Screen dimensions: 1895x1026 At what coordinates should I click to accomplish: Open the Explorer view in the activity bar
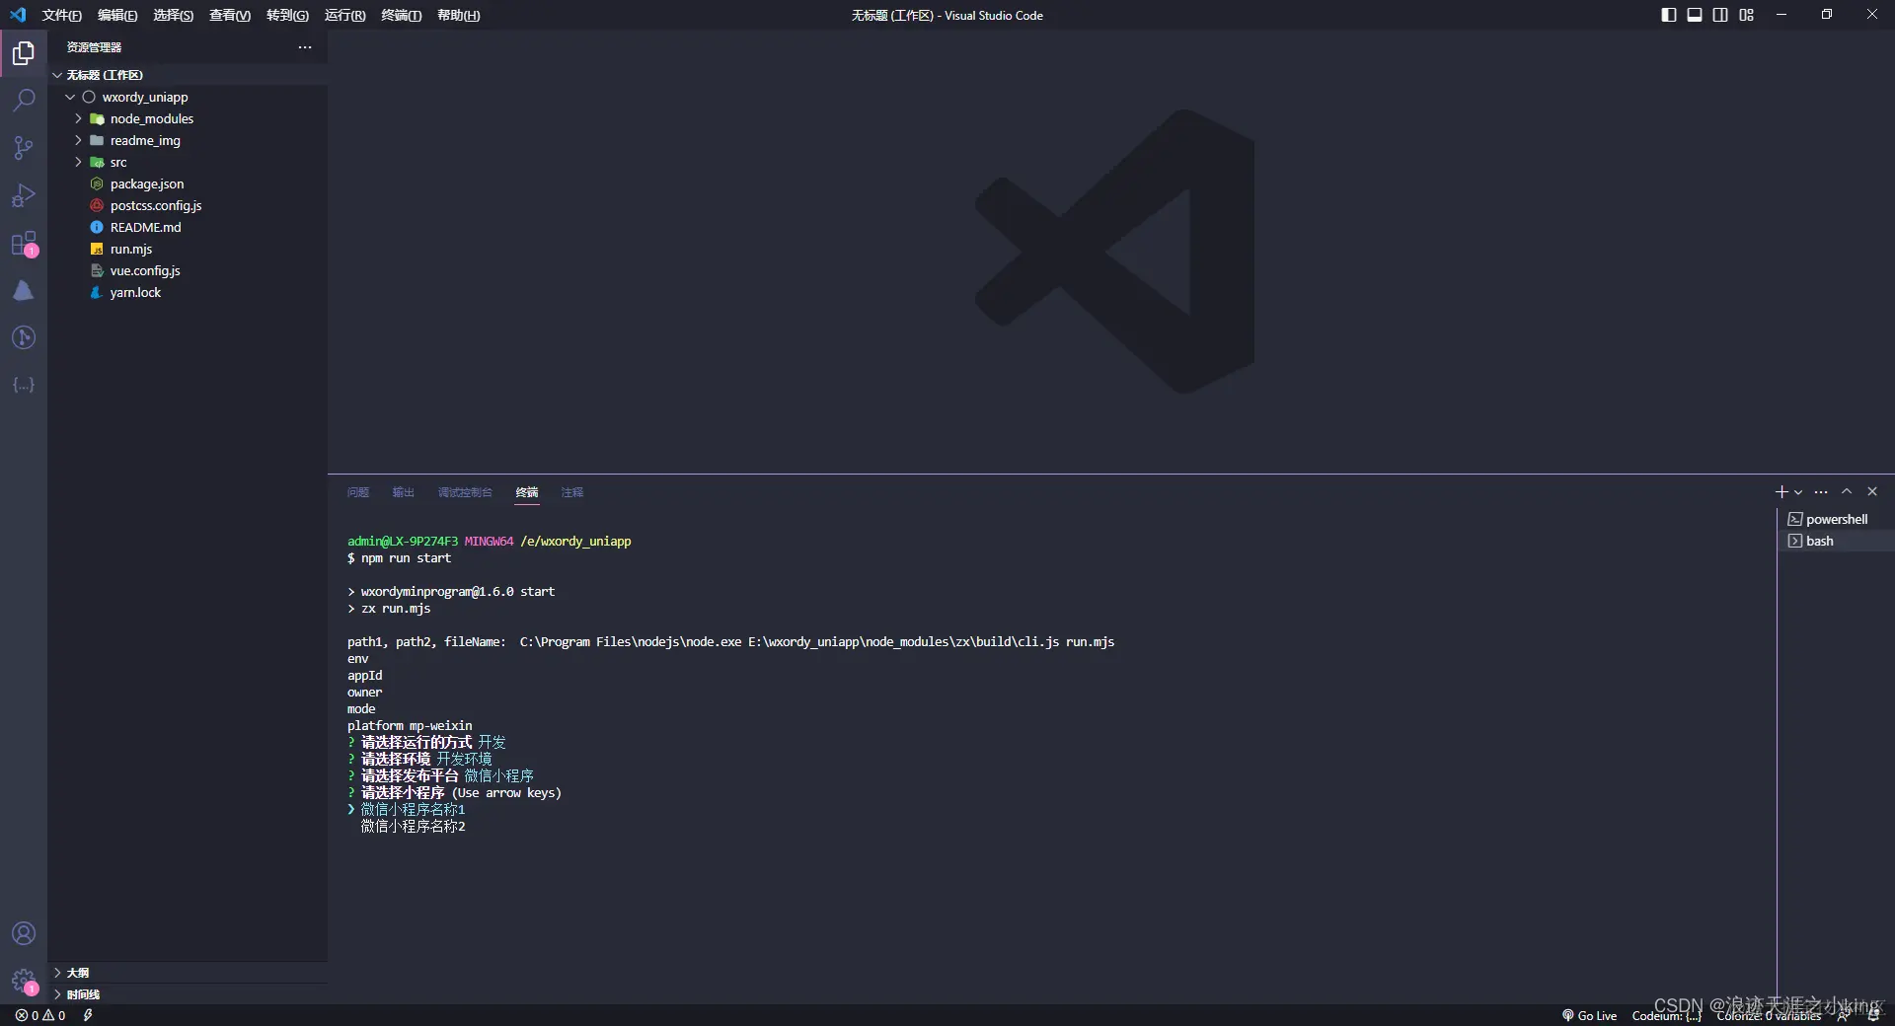point(24,53)
